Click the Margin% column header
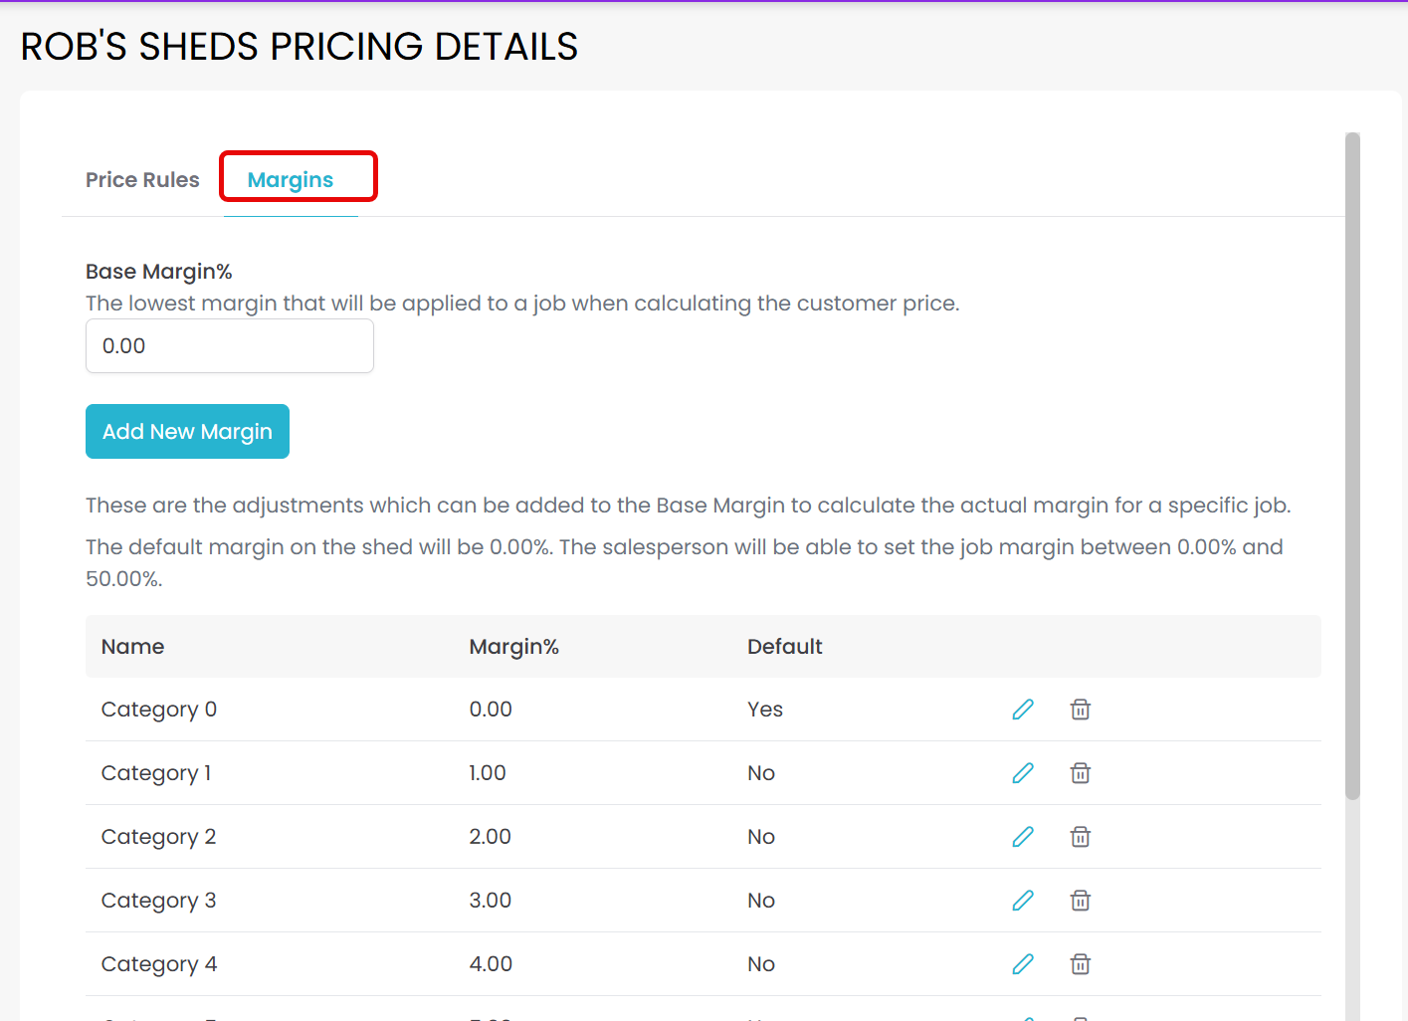Viewport: 1408px width, 1021px height. (x=513, y=647)
